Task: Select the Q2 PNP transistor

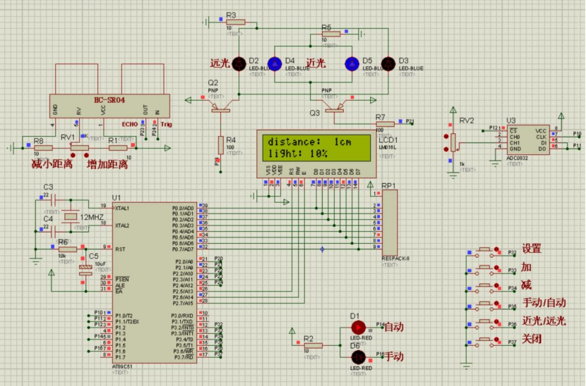Action: (x=221, y=107)
